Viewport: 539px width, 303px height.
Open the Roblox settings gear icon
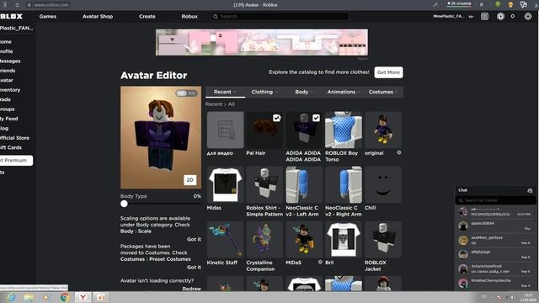[528, 16]
